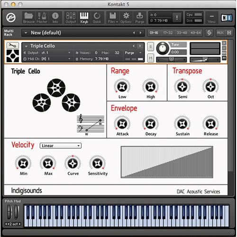Screen dimensions: 237x237
Task: Toggle the AUX sends display
Action: pos(220,33)
